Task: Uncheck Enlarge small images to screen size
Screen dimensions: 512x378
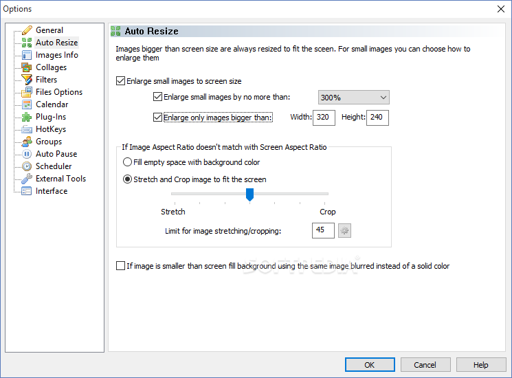Action: [x=120, y=81]
